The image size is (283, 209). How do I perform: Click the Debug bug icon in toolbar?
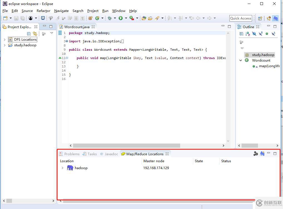pos(110,18)
